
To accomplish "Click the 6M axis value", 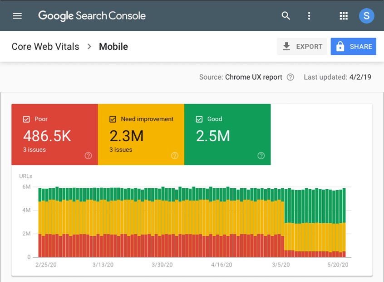I will (26, 187).
